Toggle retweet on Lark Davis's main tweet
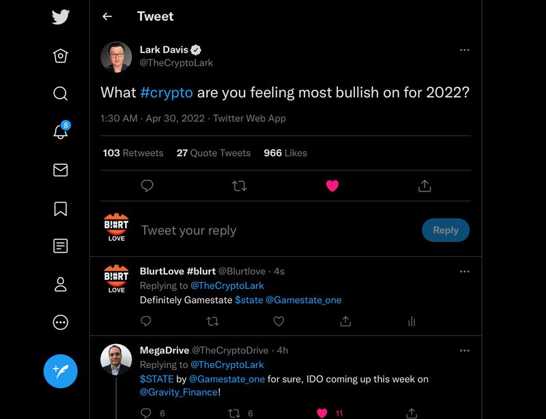The height and width of the screenshot is (419, 546). 240,185
